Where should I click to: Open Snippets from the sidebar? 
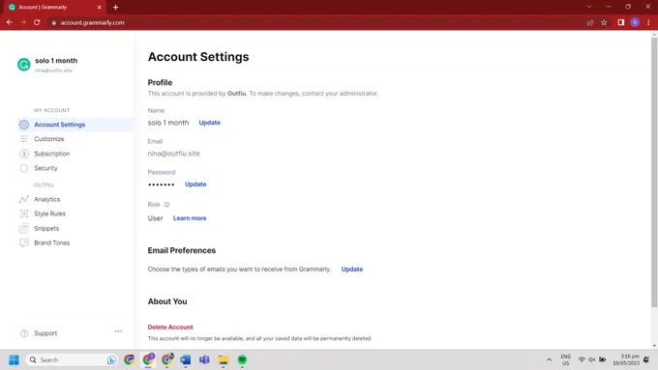[46, 228]
